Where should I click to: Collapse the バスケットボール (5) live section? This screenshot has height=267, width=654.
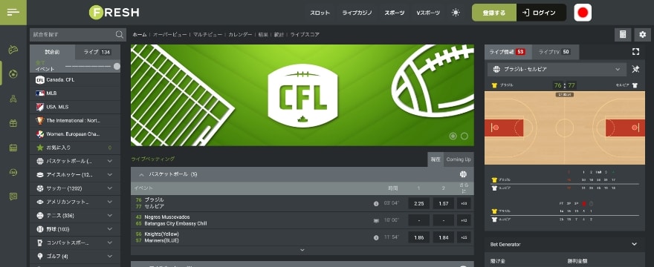tap(141, 174)
